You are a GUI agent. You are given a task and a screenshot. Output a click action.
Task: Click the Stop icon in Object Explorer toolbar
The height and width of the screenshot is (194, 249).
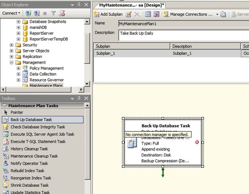click(x=45, y=13)
